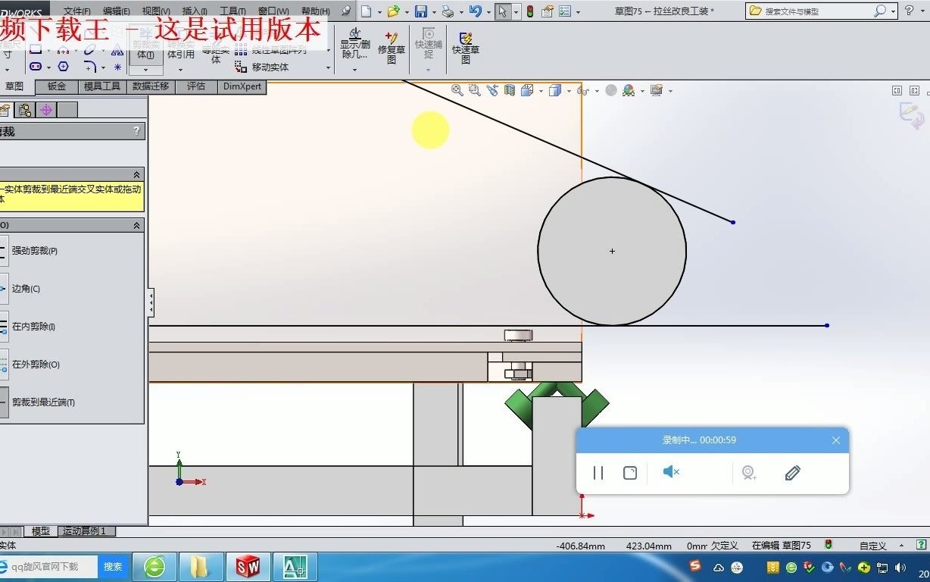
Task: Select the 运动算例1 tab at bottom
Action: [86, 530]
